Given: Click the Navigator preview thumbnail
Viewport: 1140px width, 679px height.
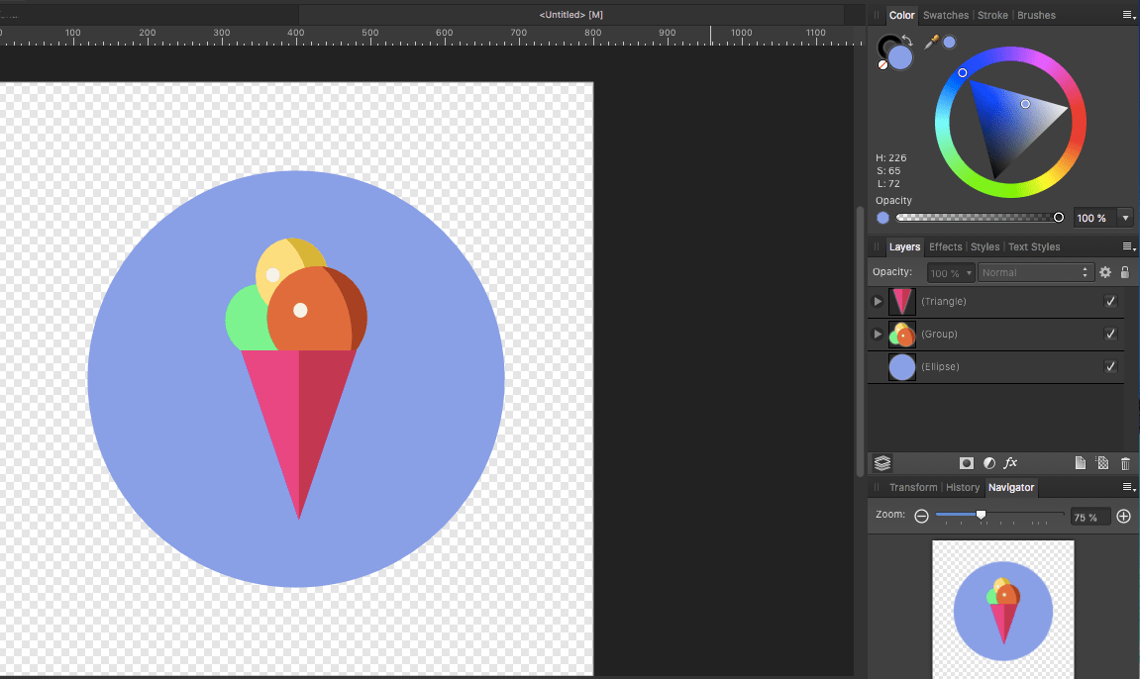Looking at the screenshot, I should tap(1002, 608).
